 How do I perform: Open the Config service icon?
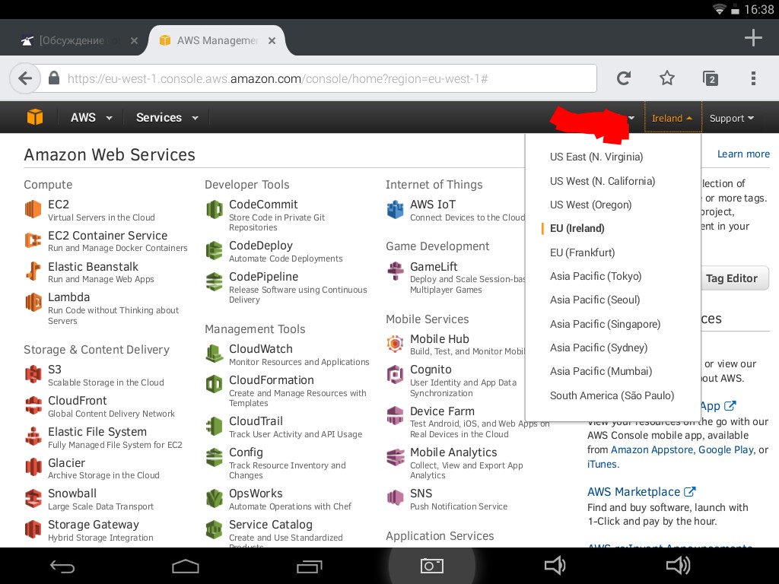coord(214,457)
